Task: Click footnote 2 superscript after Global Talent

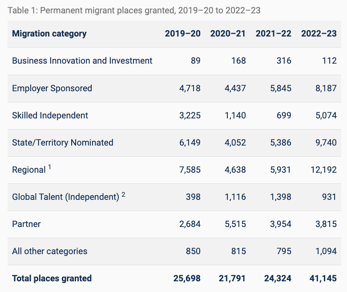Action: coord(123,195)
